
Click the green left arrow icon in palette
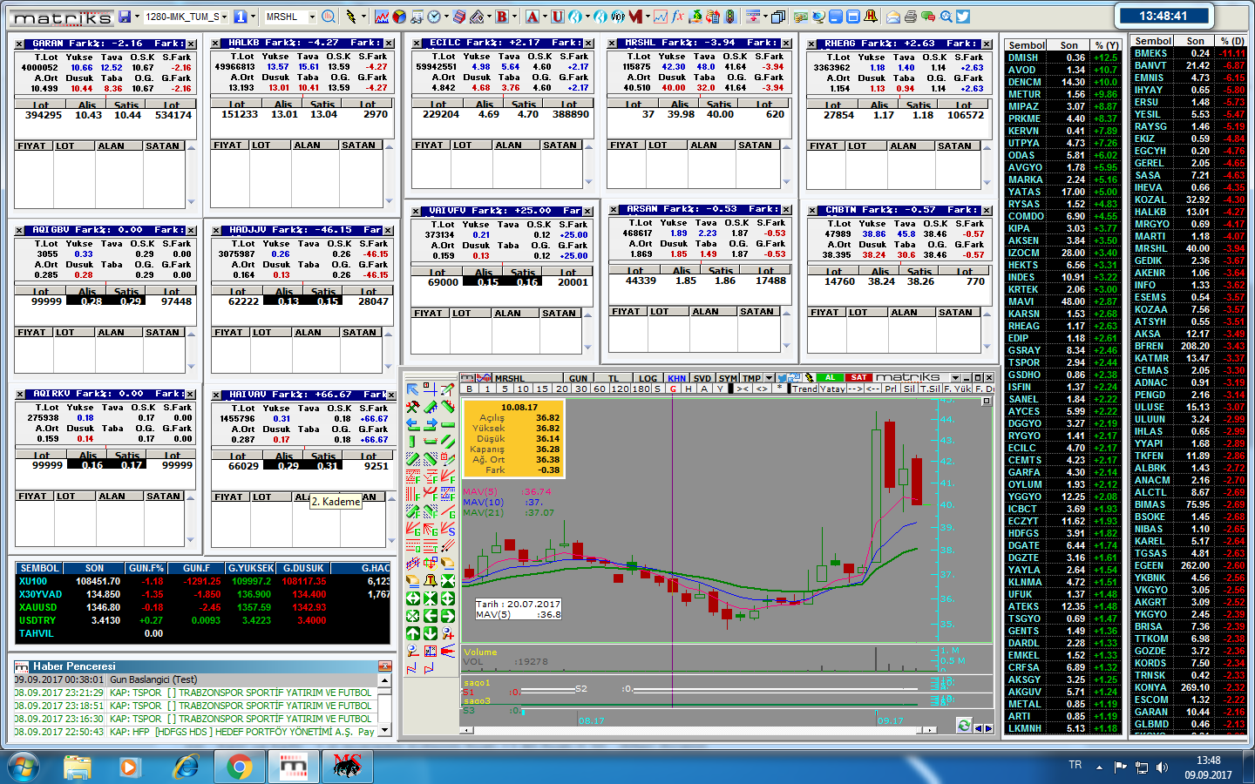click(x=431, y=616)
